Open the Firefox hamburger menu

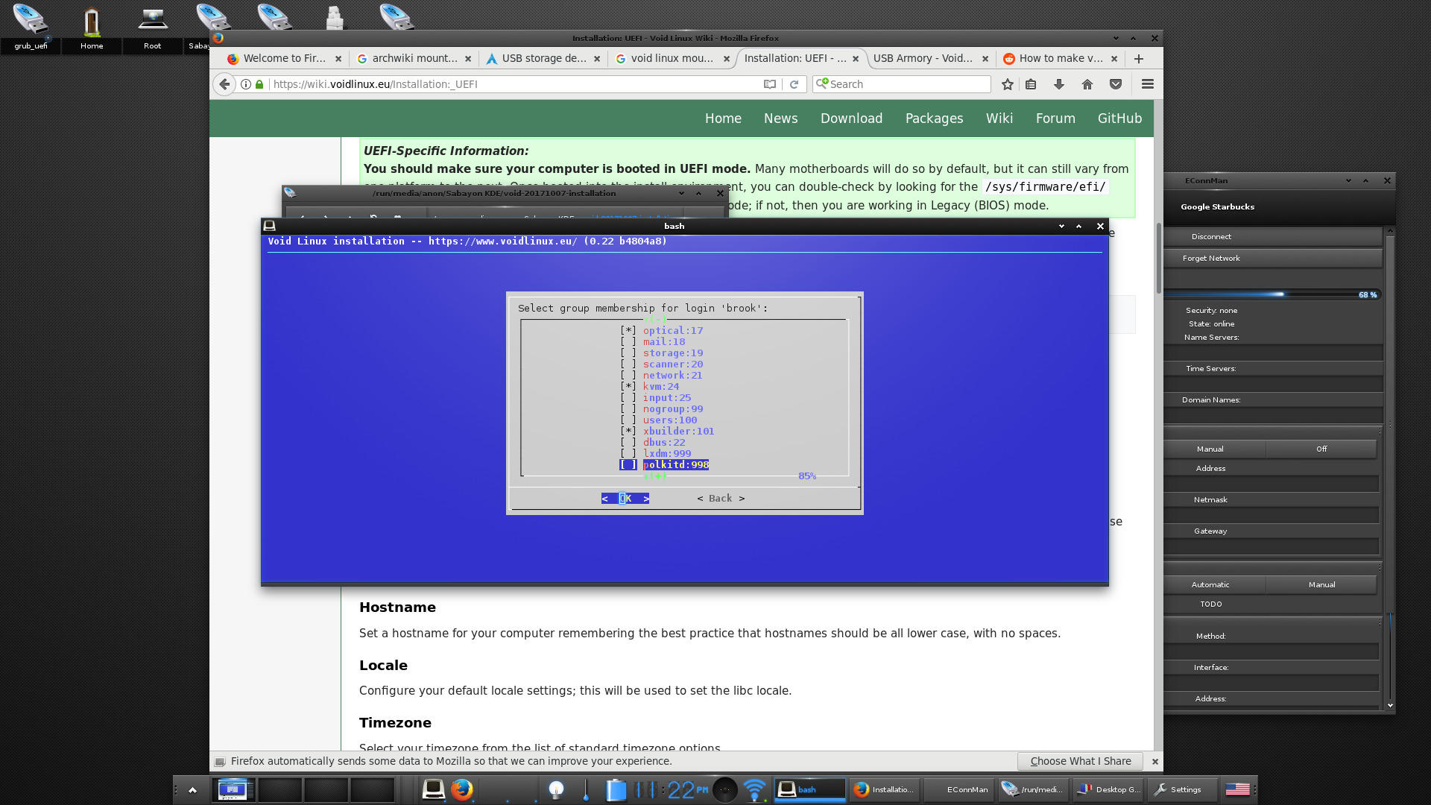(1148, 84)
